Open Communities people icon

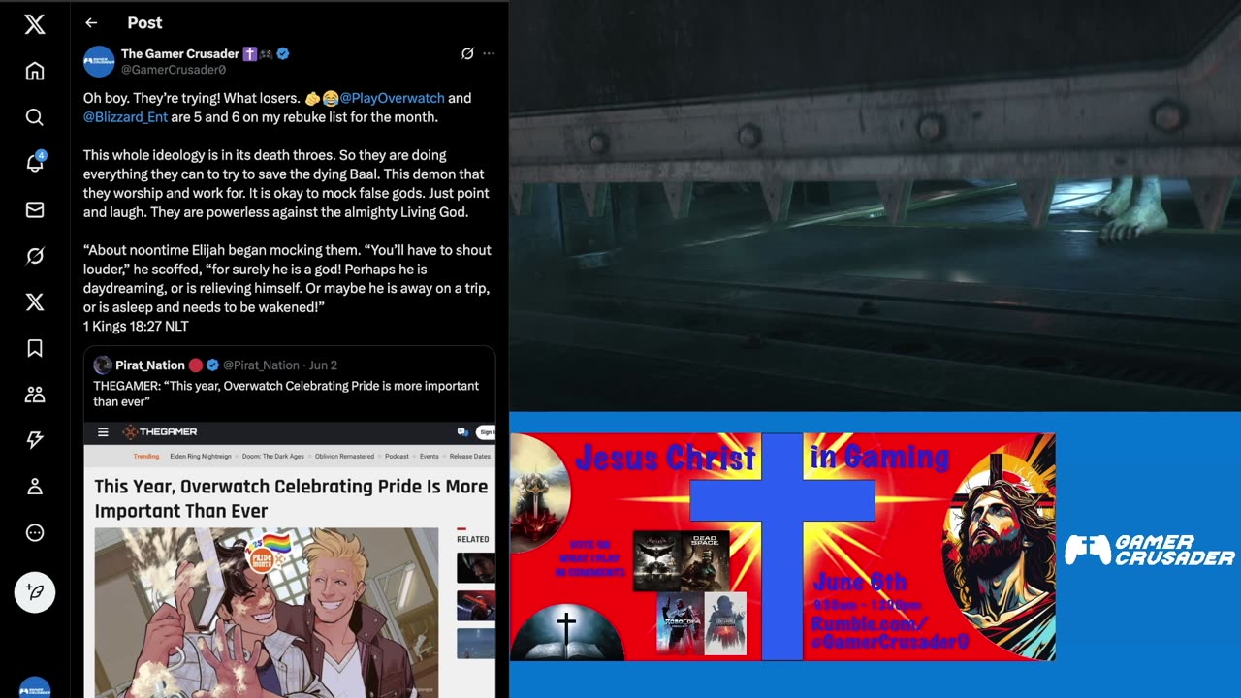35,395
